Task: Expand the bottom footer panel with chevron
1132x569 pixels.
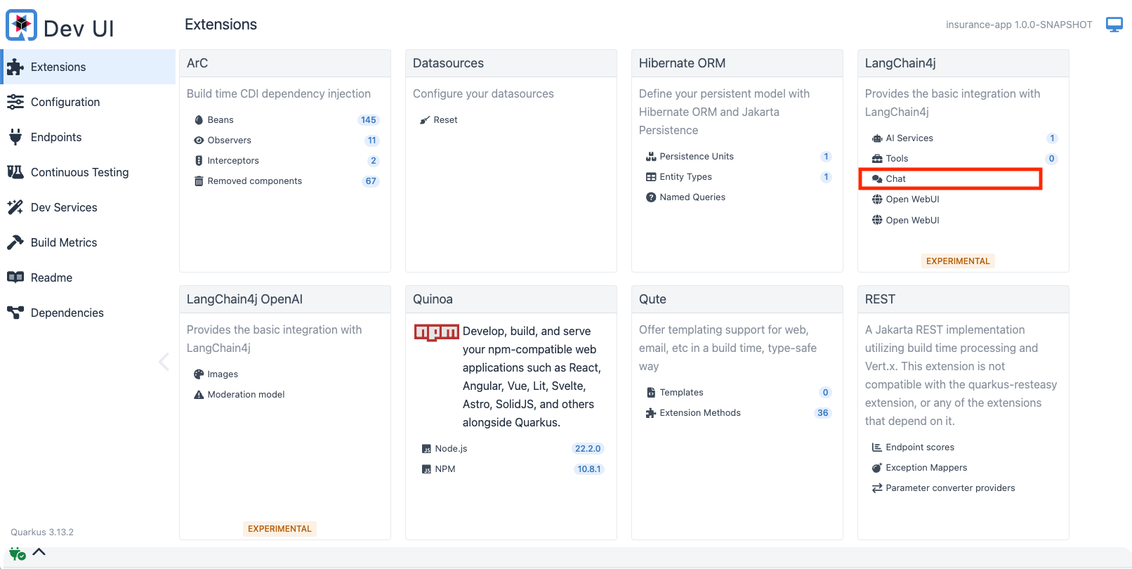Action: point(39,552)
